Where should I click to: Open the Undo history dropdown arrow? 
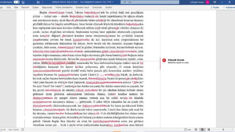[30, 2]
